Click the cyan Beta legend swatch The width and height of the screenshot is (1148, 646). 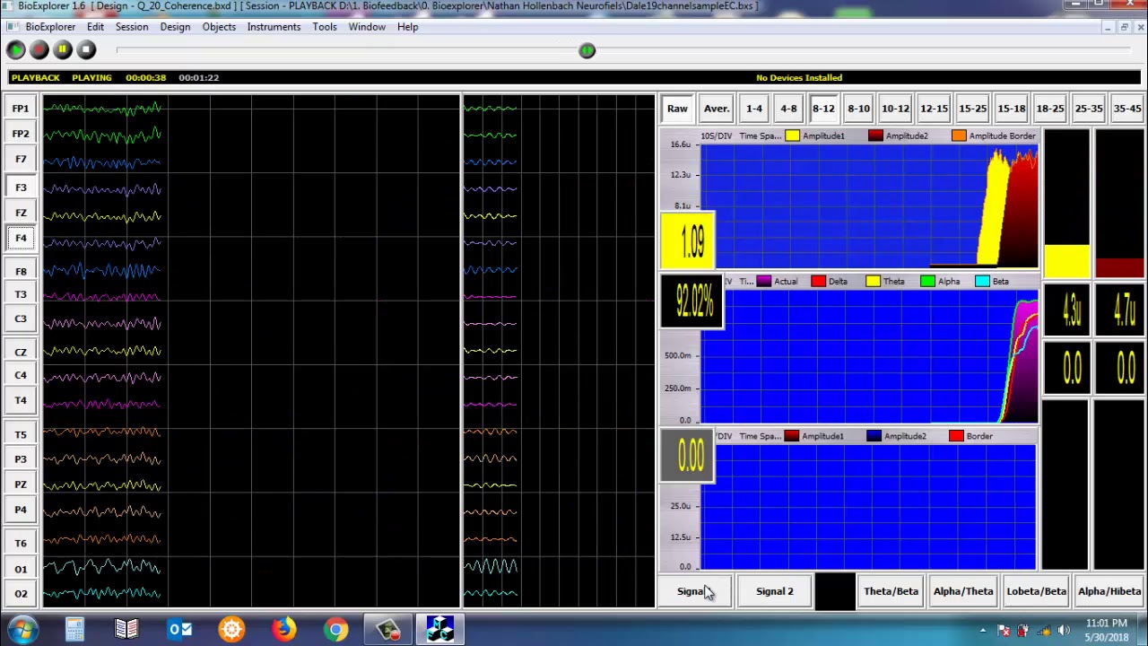tap(982, 282)
